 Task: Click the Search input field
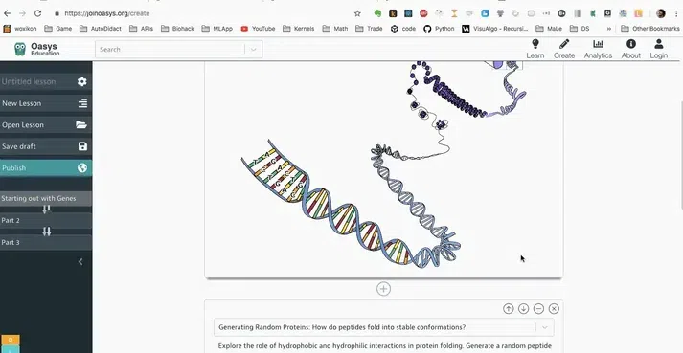[170, 49]
